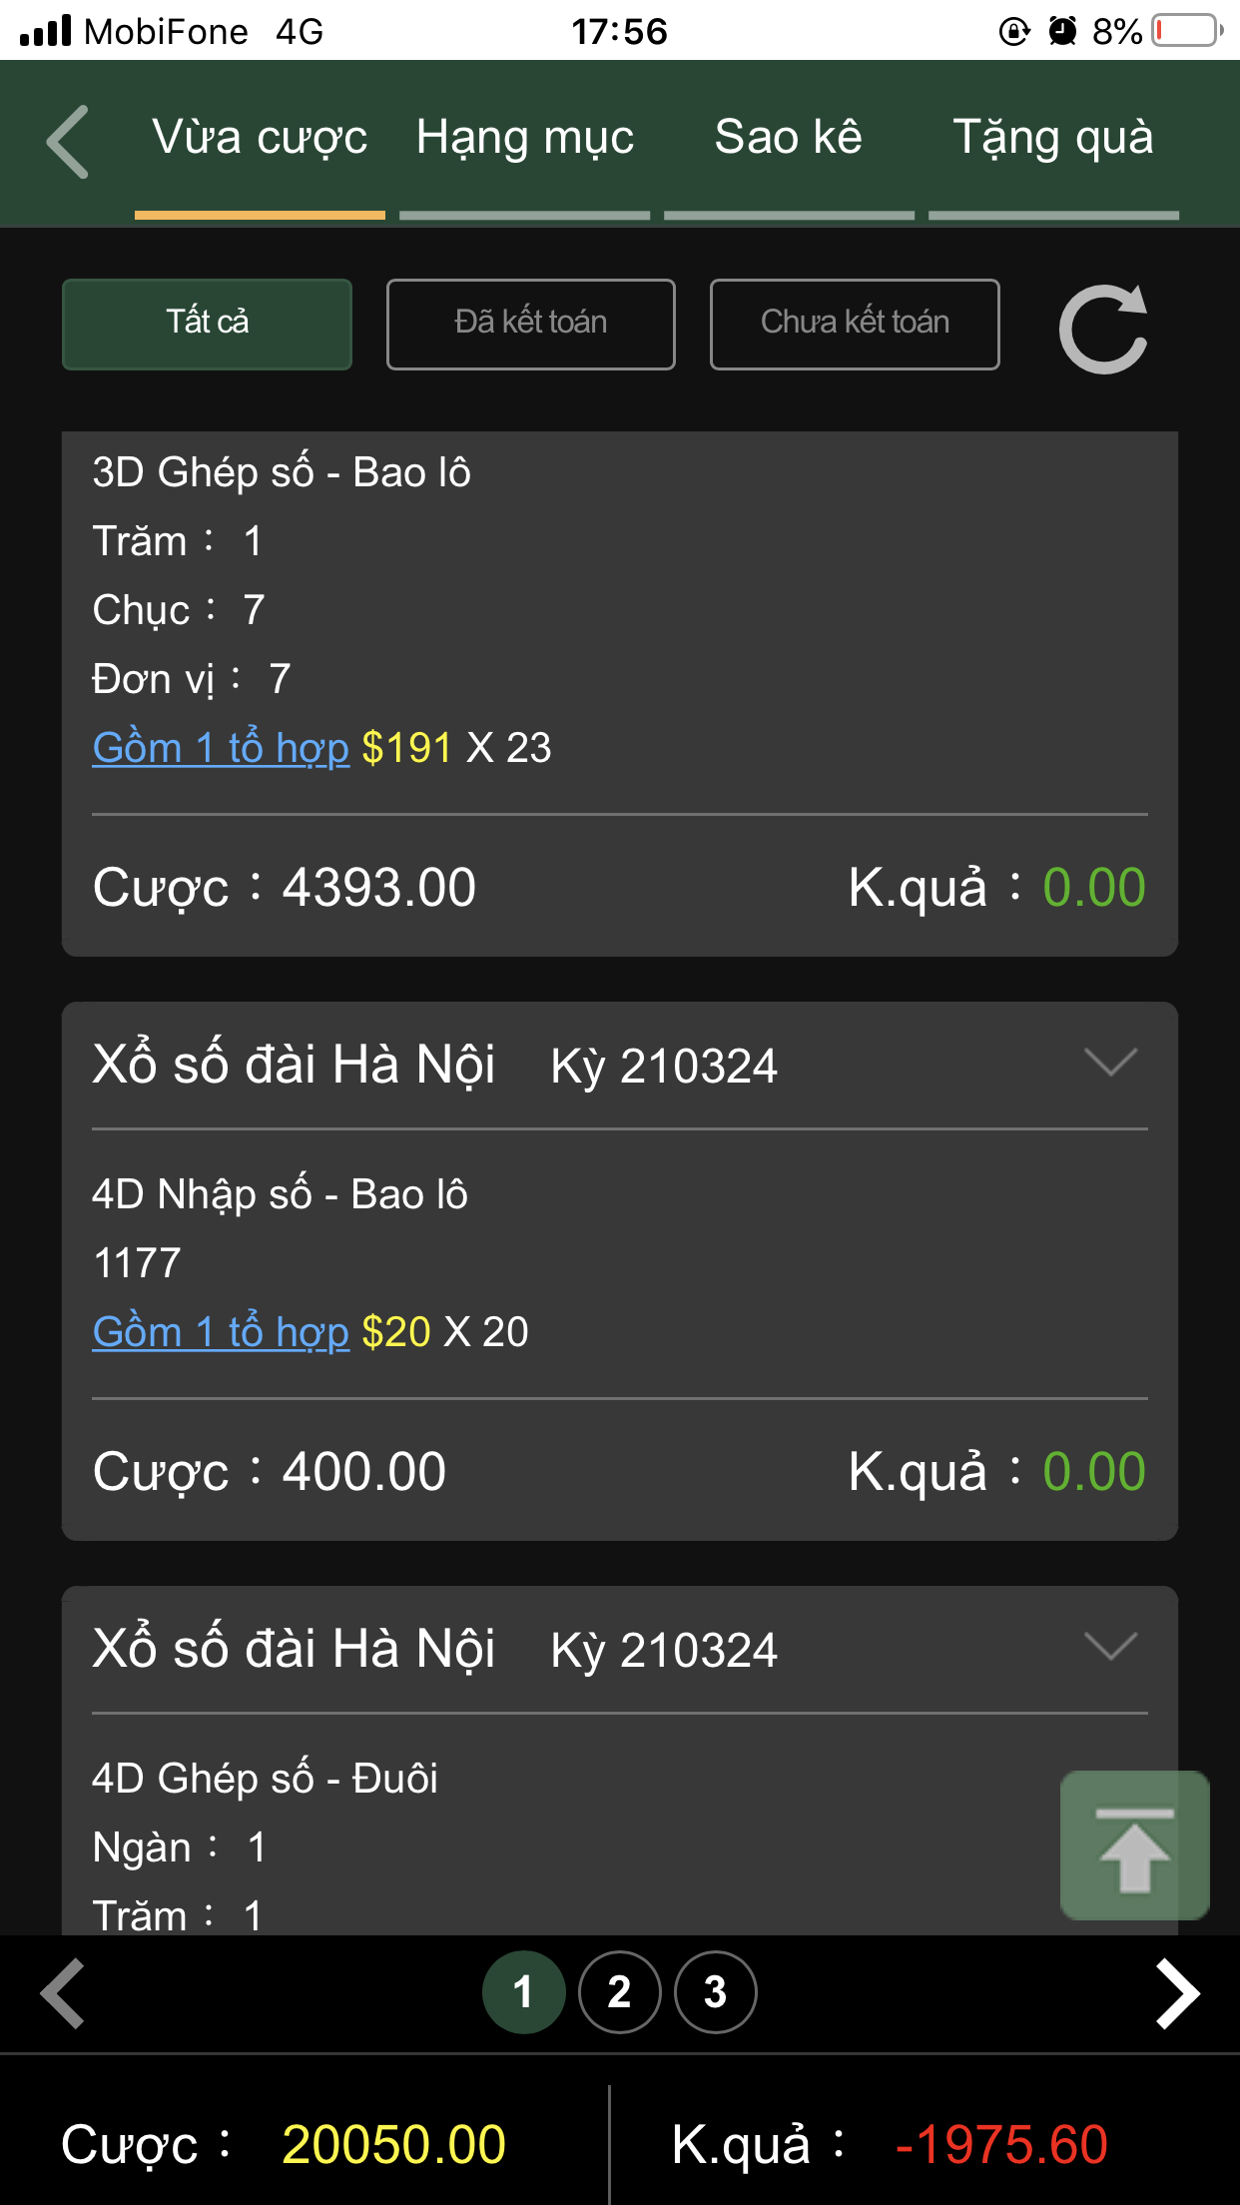
Task: Jump to page 3
Action: pos(715,1992)
